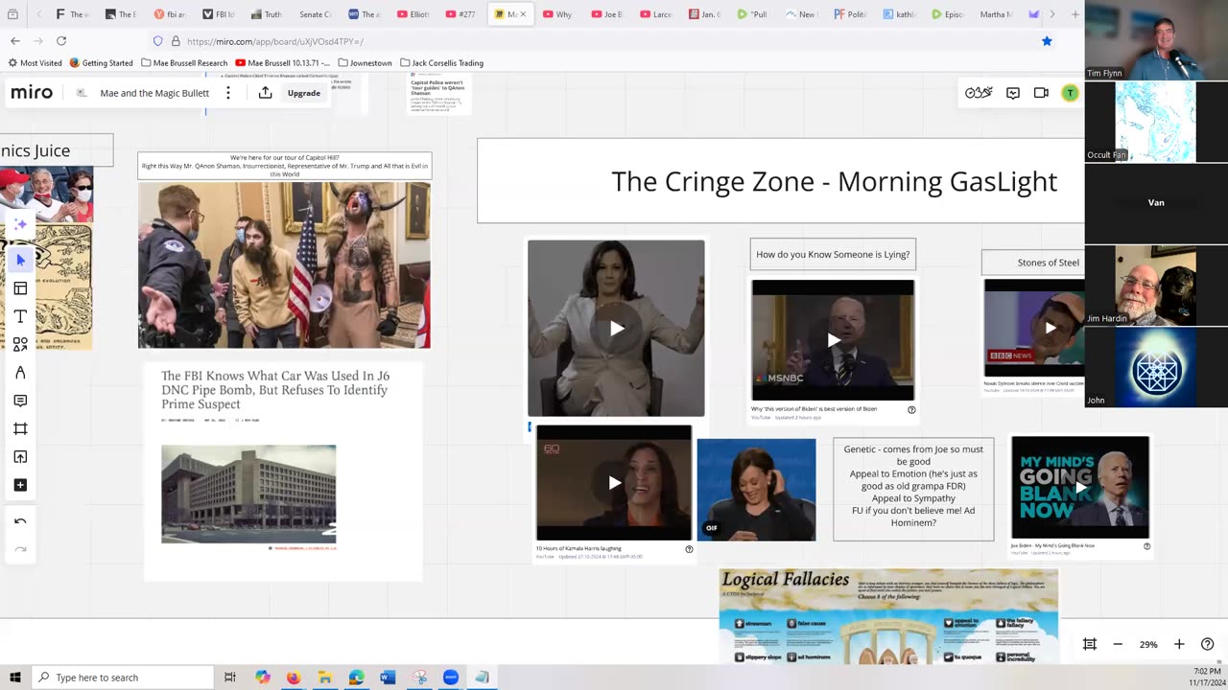Open frames panel at bottom right

[1090, 644]
